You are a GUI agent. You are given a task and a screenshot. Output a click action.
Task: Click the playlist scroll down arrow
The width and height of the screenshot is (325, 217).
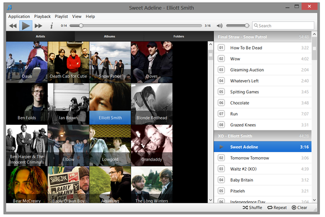[314, 200]
